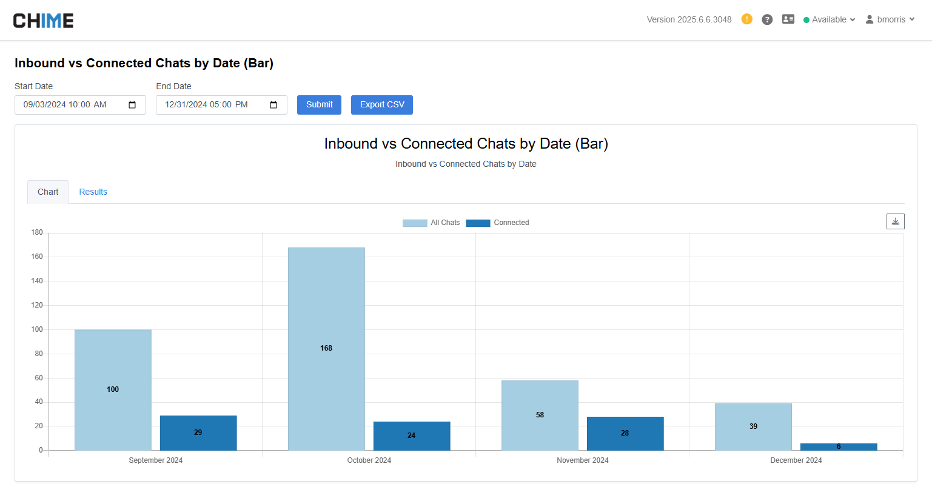Open the contact card icon

pyautogui.click(x=788, y=19)
